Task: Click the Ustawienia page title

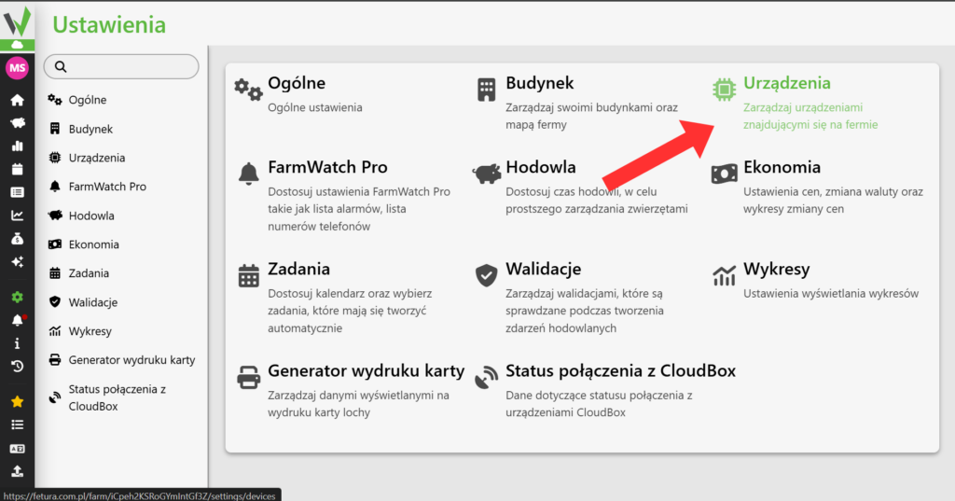Action: (x=109, y=24)
